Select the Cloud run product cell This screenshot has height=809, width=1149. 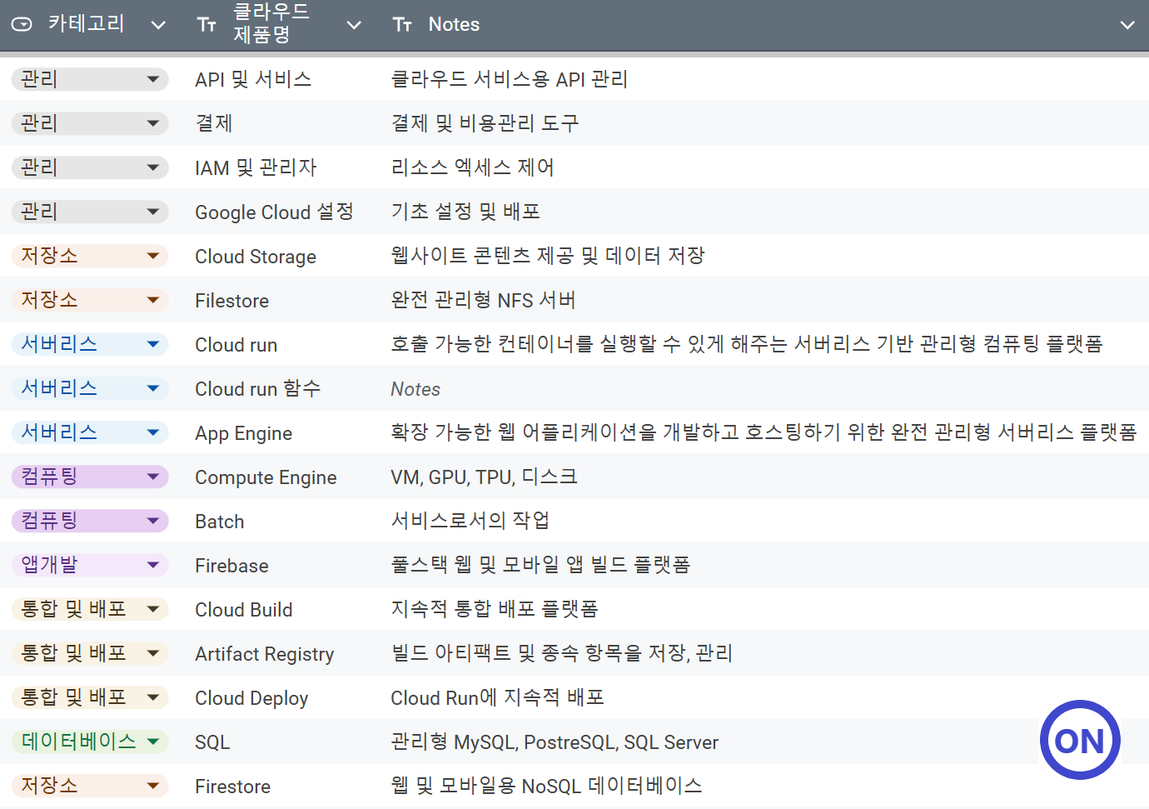tap(236, 345)
